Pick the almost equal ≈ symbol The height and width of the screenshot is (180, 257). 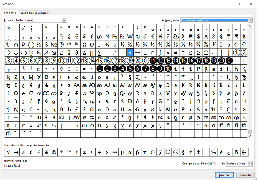click(168, 53)
